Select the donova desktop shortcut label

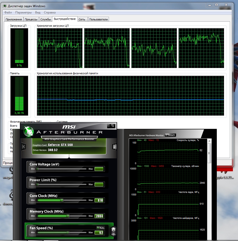coord(8,204)
